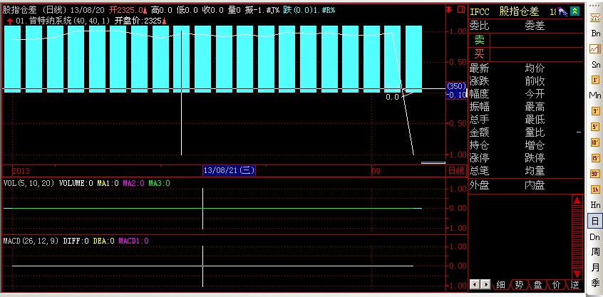Click the tick chart icon below Bn
Image resolution: width=603 pixels, height=297 pixels.
(x=594, y=49)
